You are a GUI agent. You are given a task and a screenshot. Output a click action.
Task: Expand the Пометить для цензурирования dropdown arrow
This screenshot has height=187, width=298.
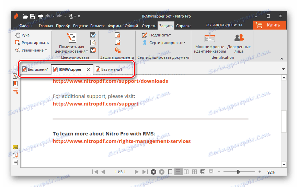coord(87,51)
